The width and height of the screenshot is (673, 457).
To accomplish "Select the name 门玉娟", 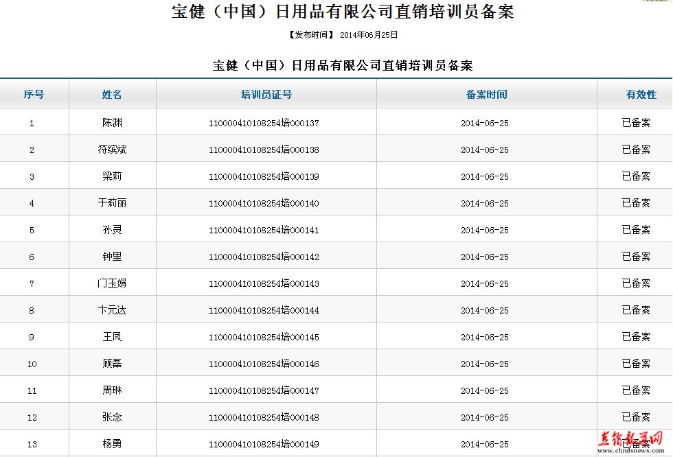I will click(x=112, y=283).
